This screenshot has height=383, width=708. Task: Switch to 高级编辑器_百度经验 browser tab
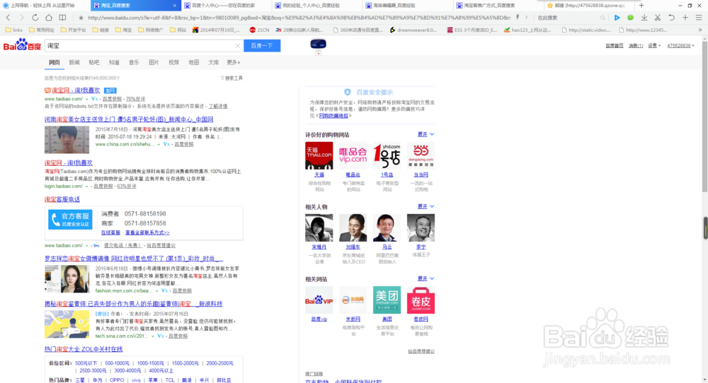[407, 6]
